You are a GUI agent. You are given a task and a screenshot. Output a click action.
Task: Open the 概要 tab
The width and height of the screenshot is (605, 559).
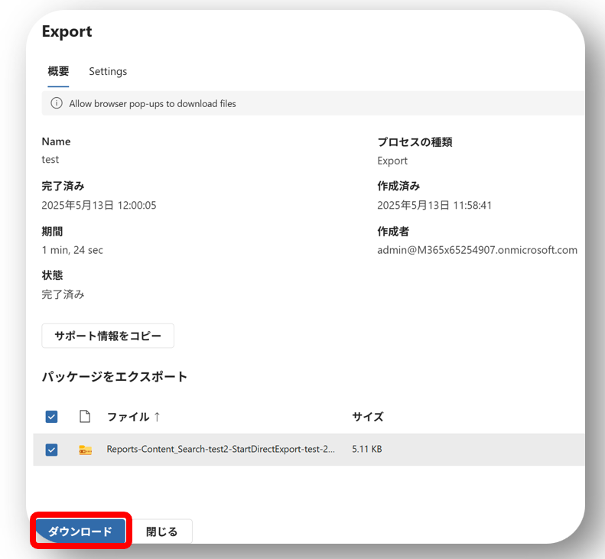[58, 71]
